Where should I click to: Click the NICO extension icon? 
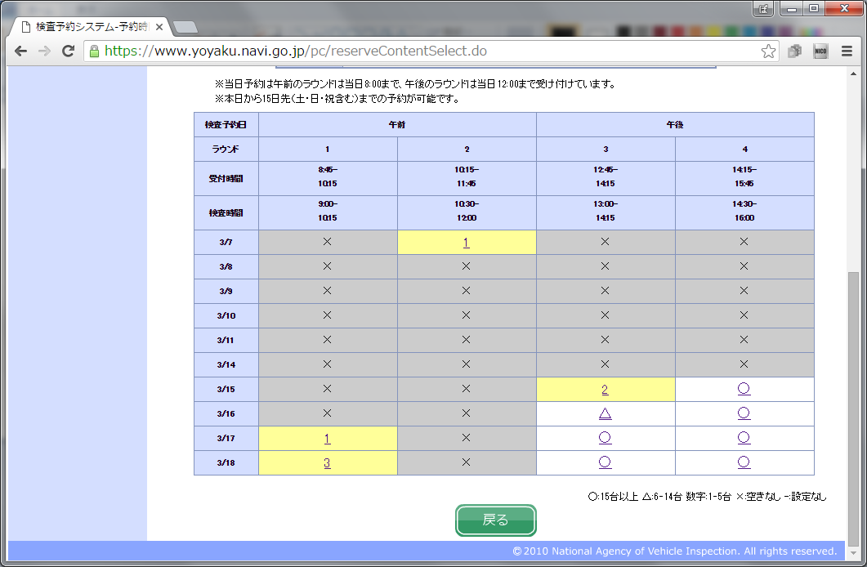(x=820, y=51)
